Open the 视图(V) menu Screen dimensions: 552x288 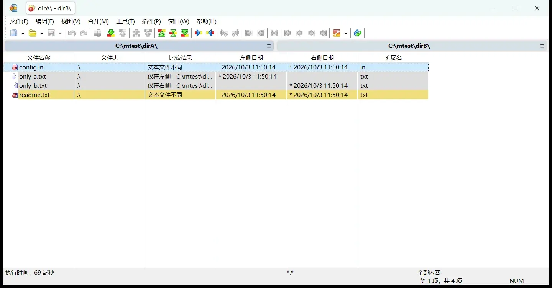[x=71, y=21]
